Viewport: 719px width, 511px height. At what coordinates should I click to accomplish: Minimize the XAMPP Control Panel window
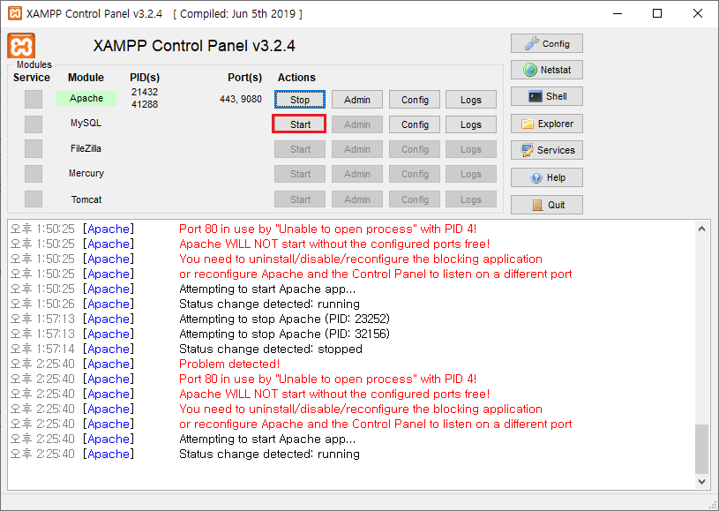[618, 13]
